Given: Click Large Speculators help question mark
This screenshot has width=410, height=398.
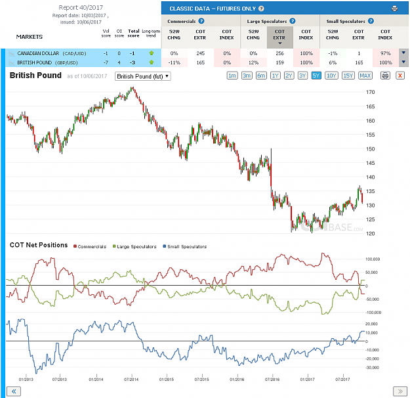Looking at the screenshot, I should [x=293, y=21].
